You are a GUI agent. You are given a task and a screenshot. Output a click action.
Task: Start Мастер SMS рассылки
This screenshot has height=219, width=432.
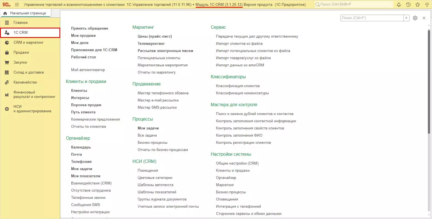[x=157, y=108]
